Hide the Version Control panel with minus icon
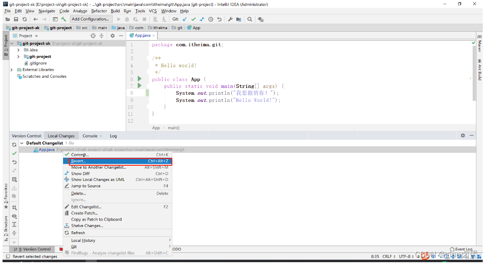The width and height of the screenshot is (484, 263). tap(472, 135)
